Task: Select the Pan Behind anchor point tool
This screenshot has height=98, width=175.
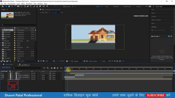Action: click(21, 7)
